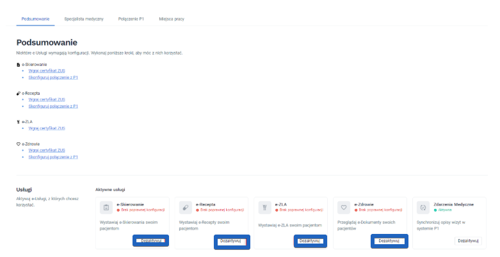Image resolution: width=500 pixels, height=257 pixels.
Task: Click sync icon on Zdarzenia Medyczne card
Action: tap(423, 208)
